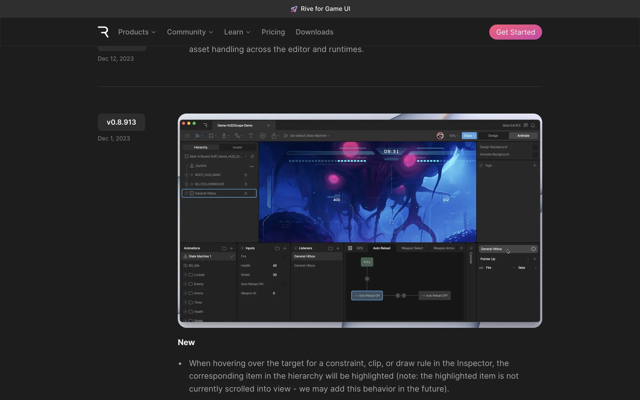Viewport: 640px width, 400px height.
Task: Select the Auto Reload OFF state node
Action: (x=435, y=296)
